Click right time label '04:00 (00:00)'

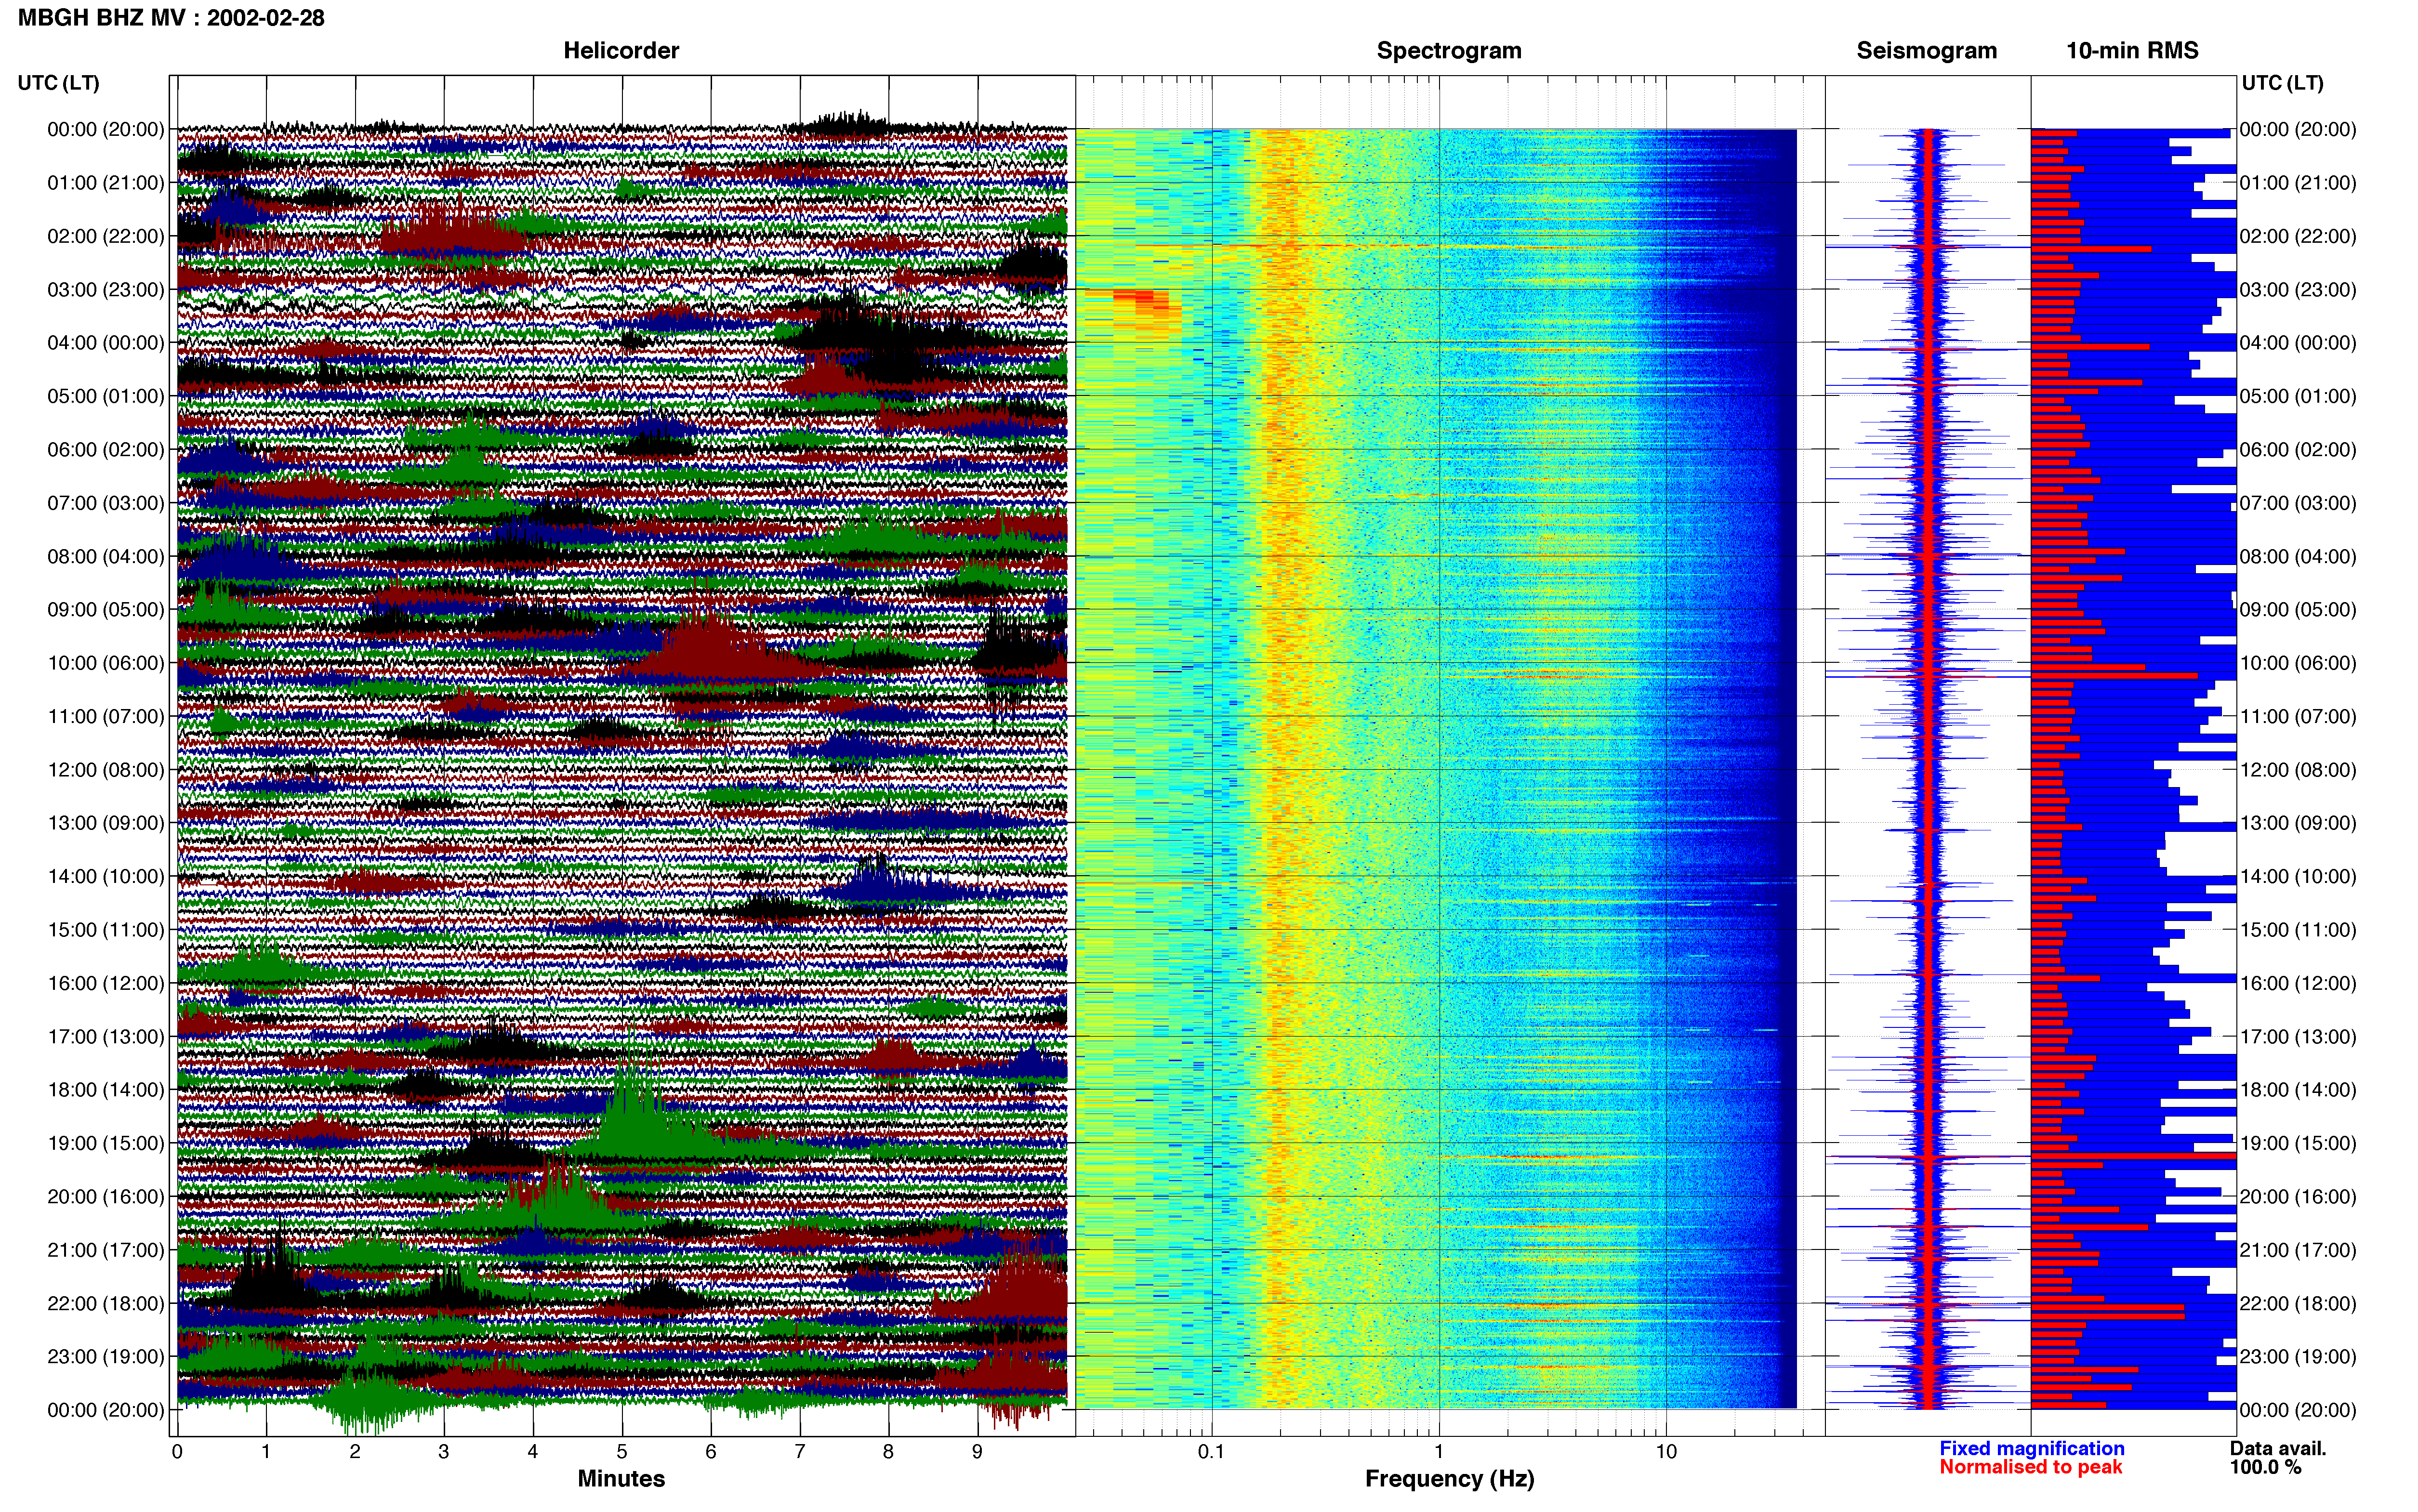click(x=2298, y=343)
